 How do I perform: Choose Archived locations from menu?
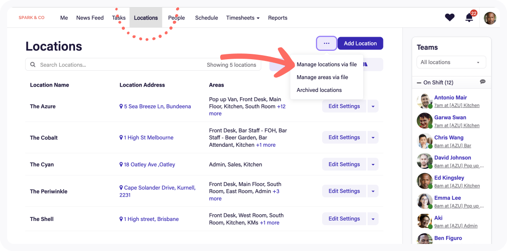[319, 90]
